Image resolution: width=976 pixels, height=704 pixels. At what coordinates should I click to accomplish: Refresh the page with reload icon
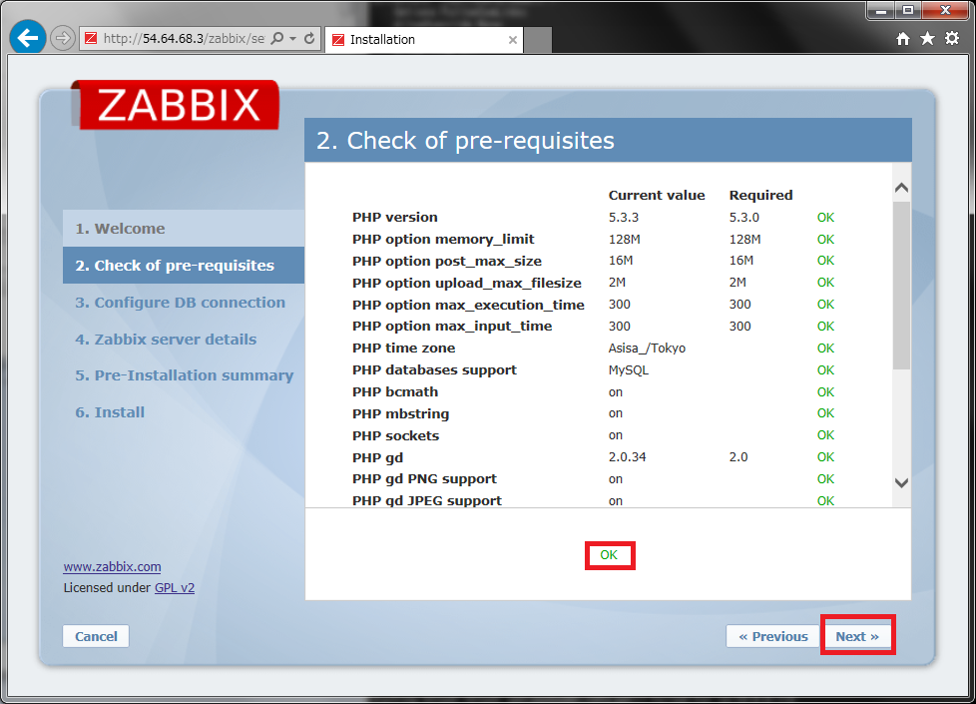(309, 39)
